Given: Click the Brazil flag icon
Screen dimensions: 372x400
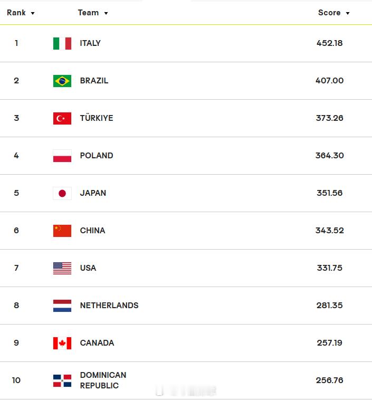Looking at the screenshot, I should 62,81.
